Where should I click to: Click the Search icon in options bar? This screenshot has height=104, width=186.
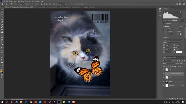pyautogui.click(x=177, y=4)
